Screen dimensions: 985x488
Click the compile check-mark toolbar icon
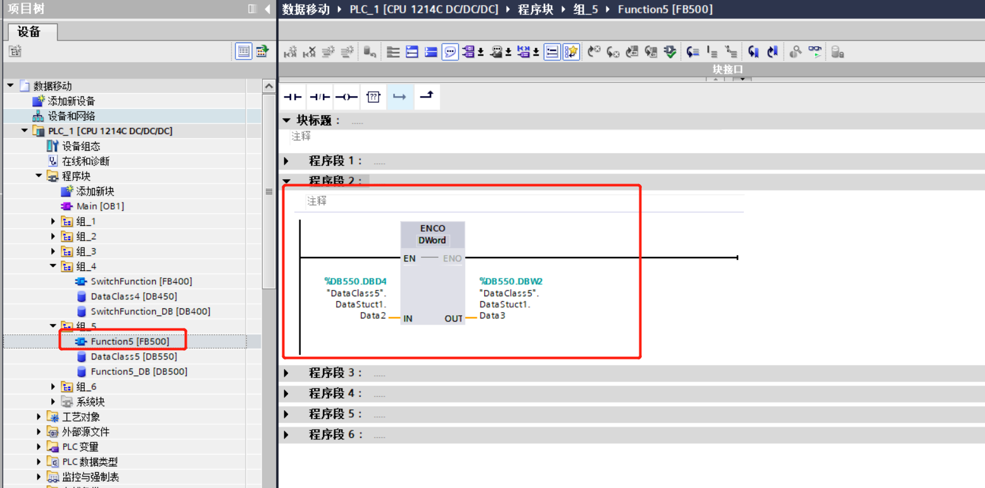tap(670, 52)
